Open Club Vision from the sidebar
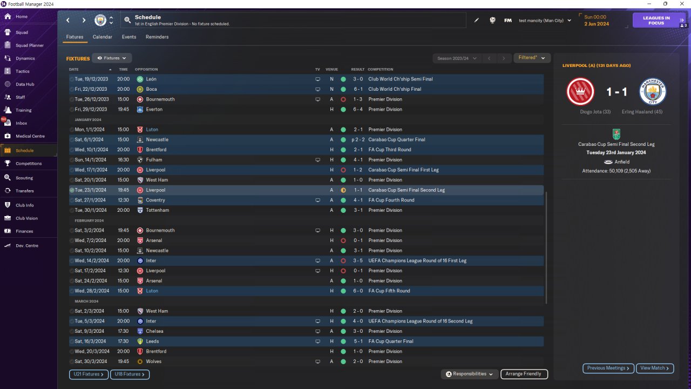Screen dimensions: 691x389 27,218
